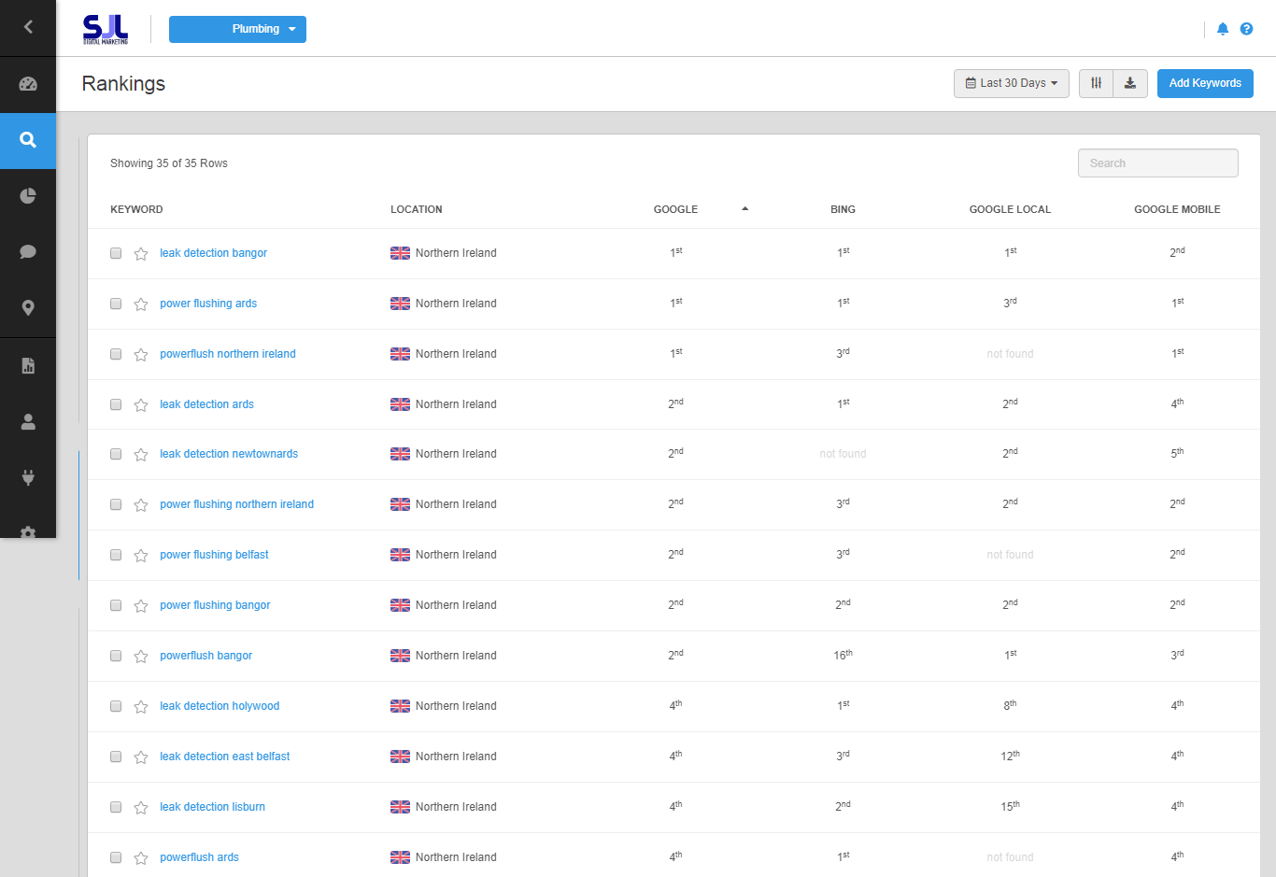Image resolution: width=1276 pixels, height=877 pixels.
Task: Open the dashboard gauge icon
Action: (28, 84)
